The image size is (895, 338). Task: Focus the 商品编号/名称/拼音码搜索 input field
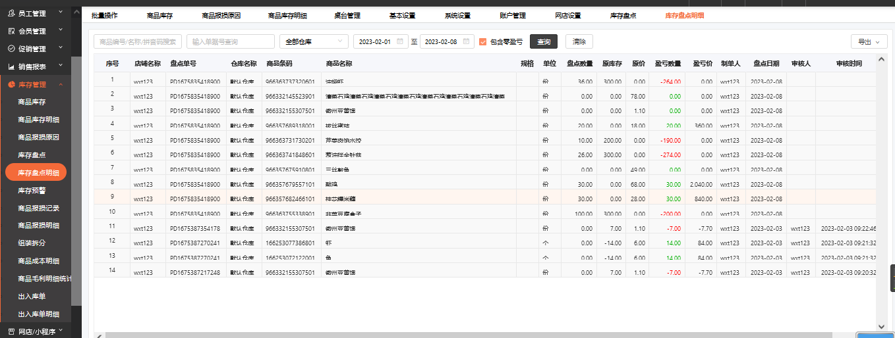point(138,41)
